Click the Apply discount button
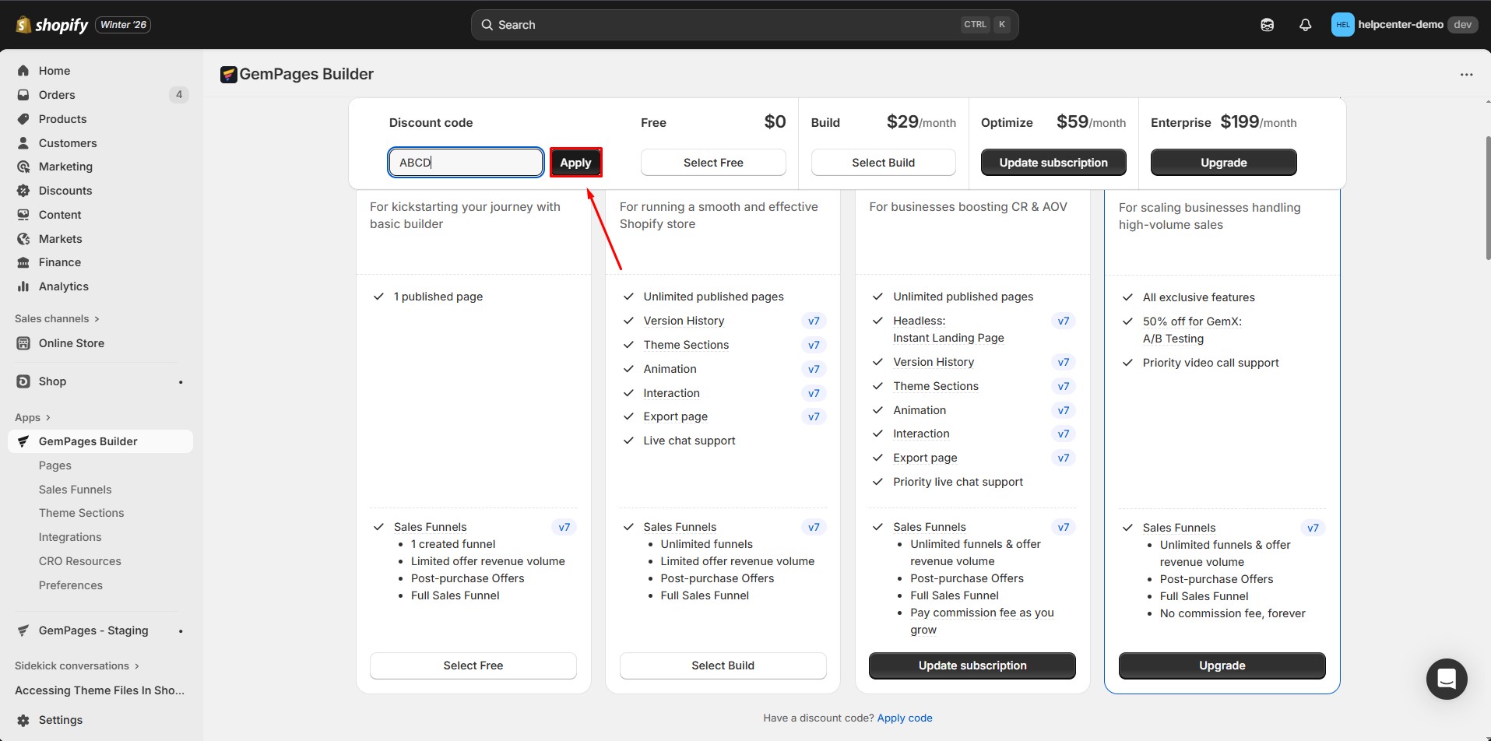 (x=575, y=163)
